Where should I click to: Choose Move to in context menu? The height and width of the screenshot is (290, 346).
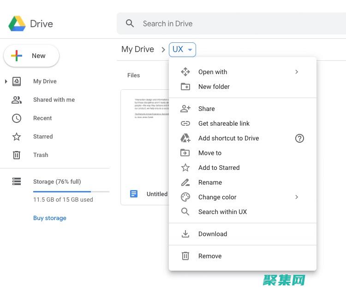209,153
